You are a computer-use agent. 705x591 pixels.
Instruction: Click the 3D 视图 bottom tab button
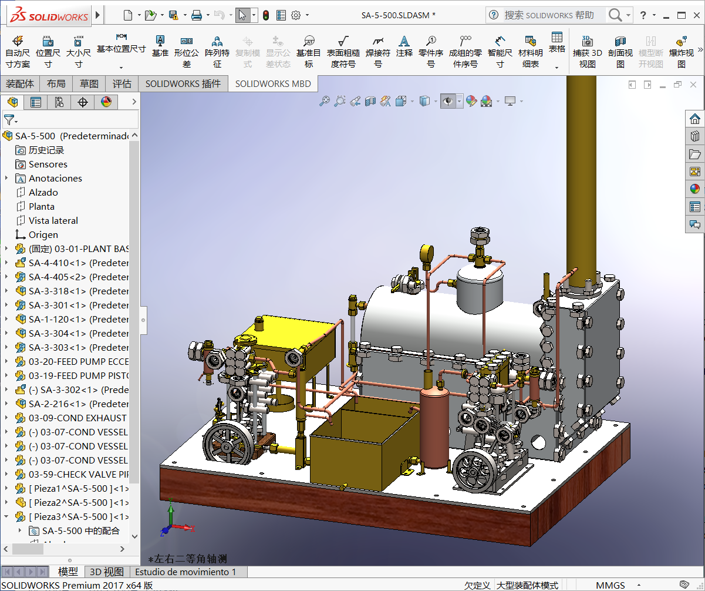(106, 572)
